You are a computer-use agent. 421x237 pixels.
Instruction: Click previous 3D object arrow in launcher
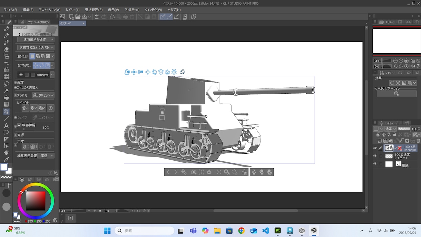[168, 172]
